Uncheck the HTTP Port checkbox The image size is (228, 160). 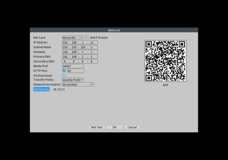(64, 71)
